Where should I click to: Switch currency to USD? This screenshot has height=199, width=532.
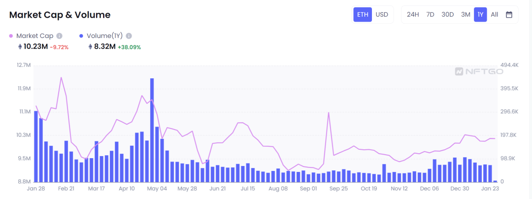pyautogui.click(x=382, y=14)
